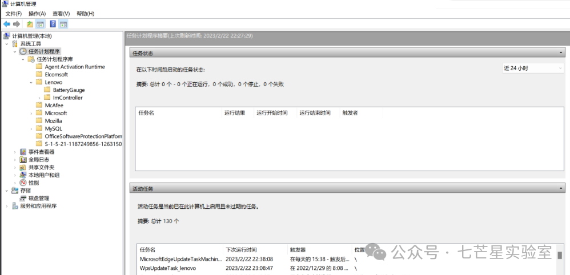This screenshot has height=275, width=570.
Task: Expand the 服务和应用程序 node
Action: coord(6,206)
